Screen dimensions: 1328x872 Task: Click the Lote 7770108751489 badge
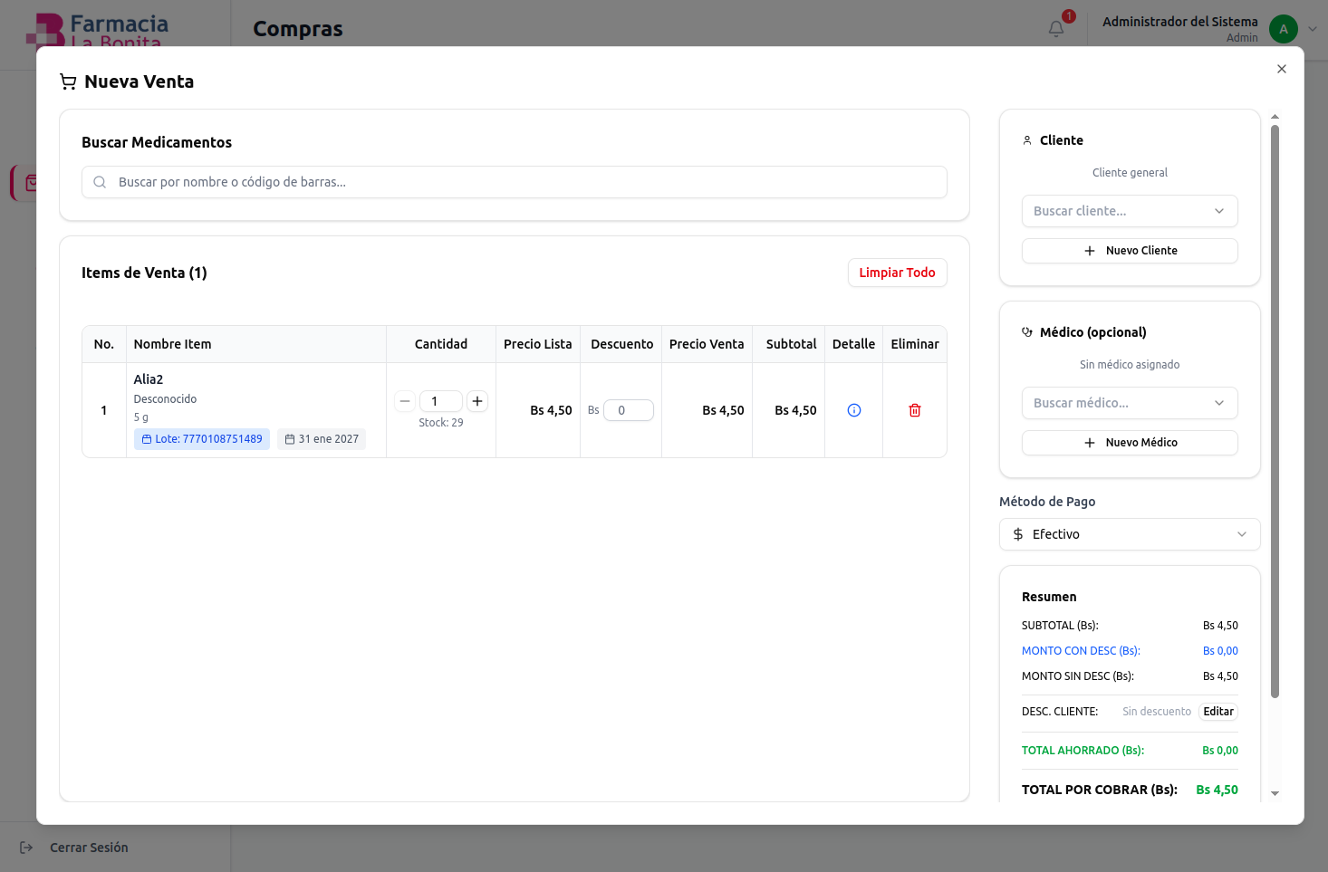(x=202, y=439)
